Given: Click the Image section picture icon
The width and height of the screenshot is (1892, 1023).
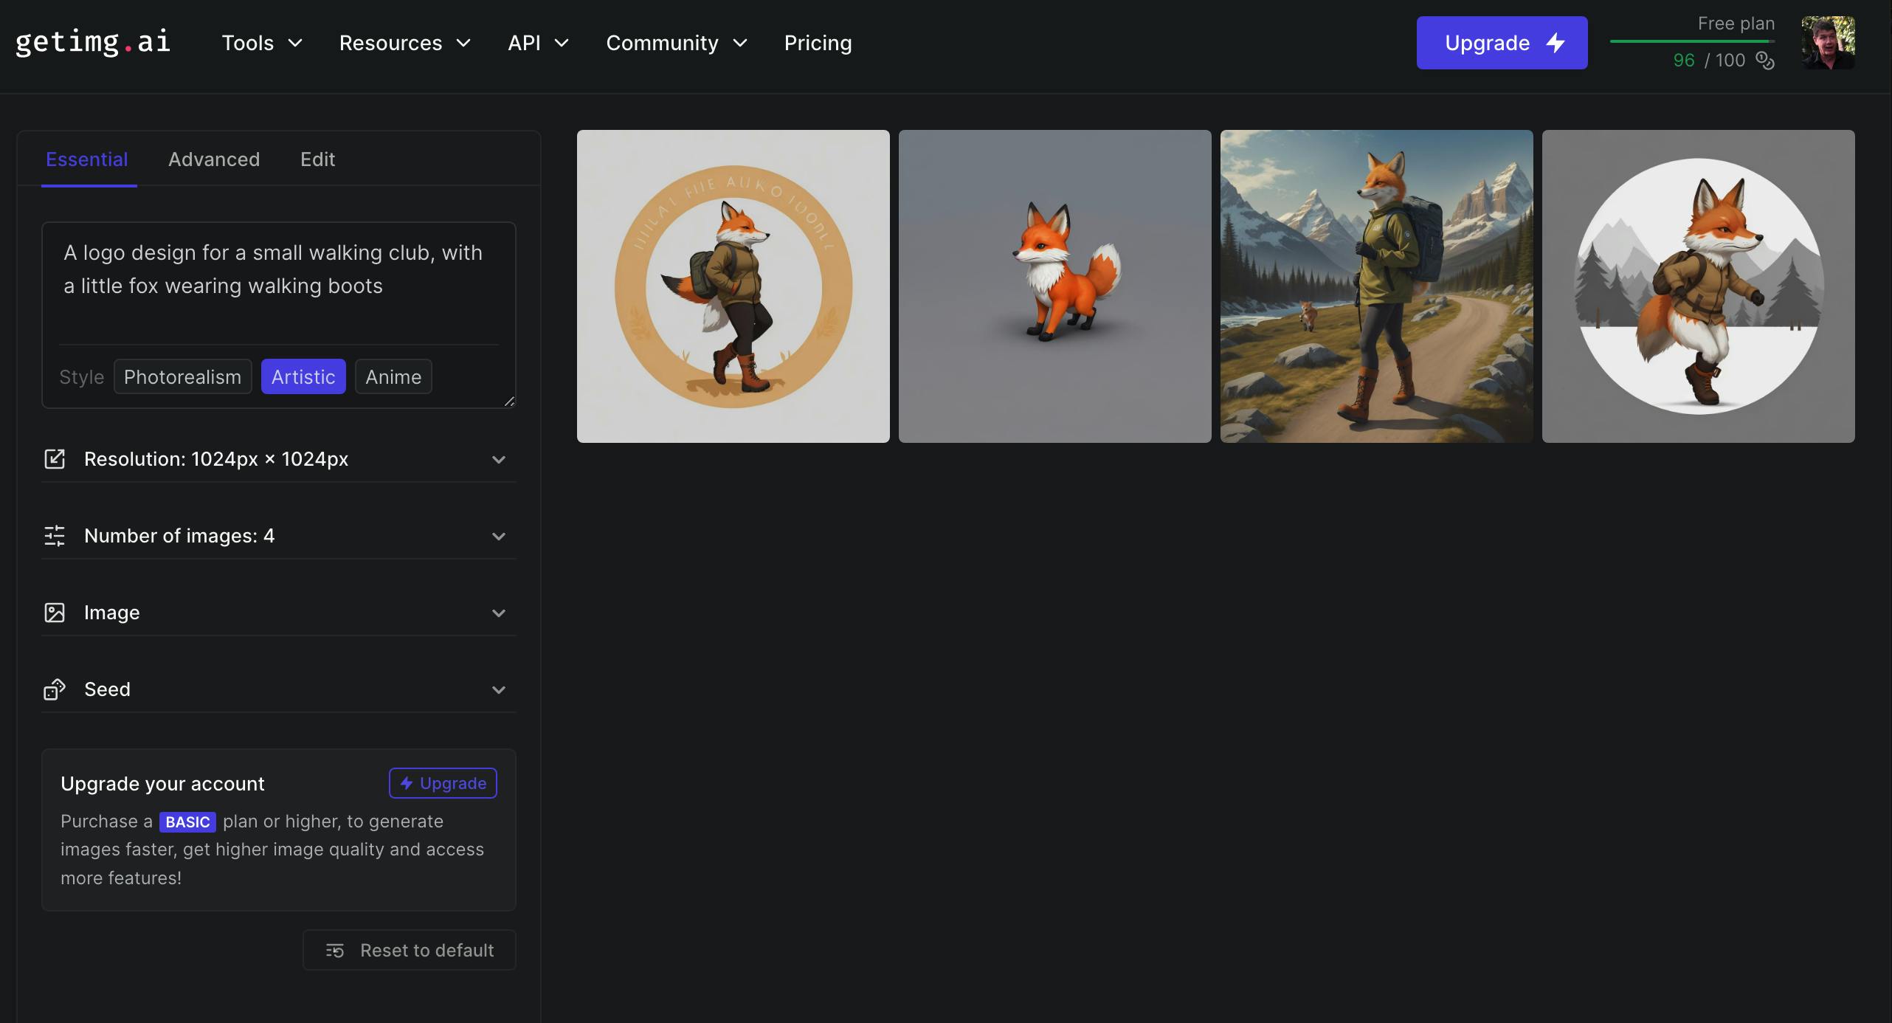Looking at the screenshot, I should [55, 613].
